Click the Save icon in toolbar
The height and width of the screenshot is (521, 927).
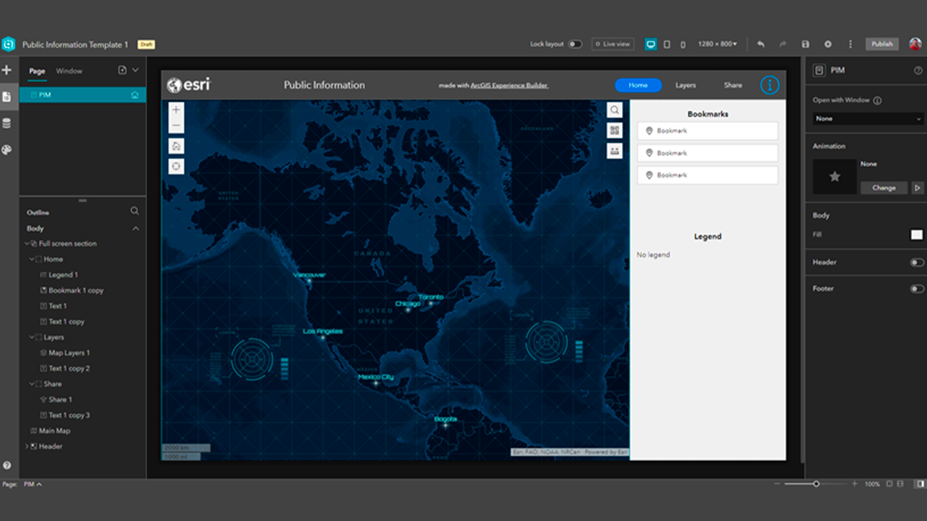(x=805, y=44)
